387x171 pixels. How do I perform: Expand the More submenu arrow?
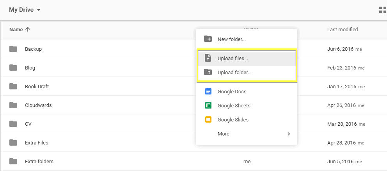289,134
